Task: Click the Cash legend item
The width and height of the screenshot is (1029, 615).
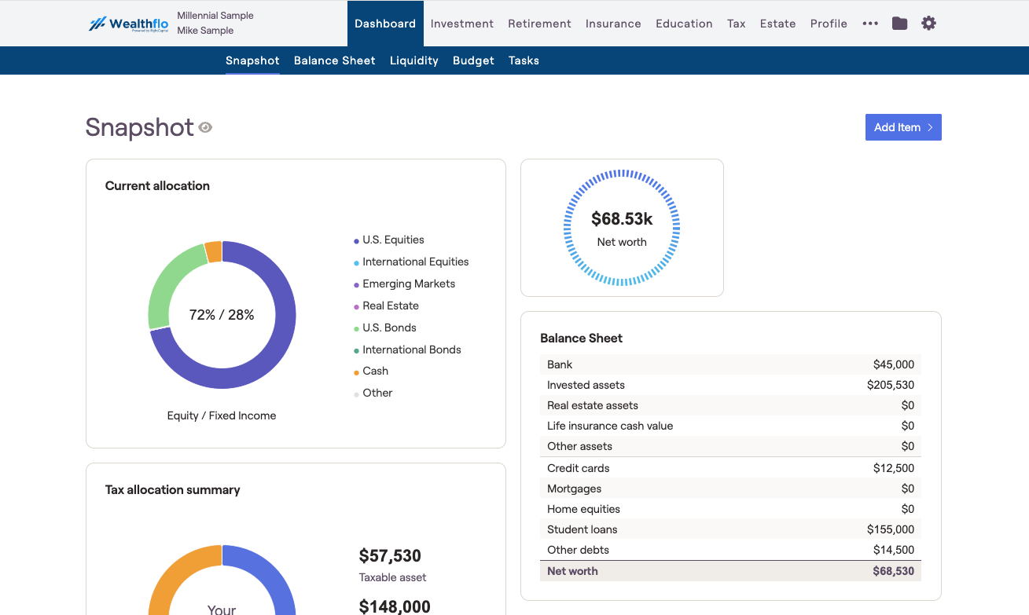Action: pos(371,372)
